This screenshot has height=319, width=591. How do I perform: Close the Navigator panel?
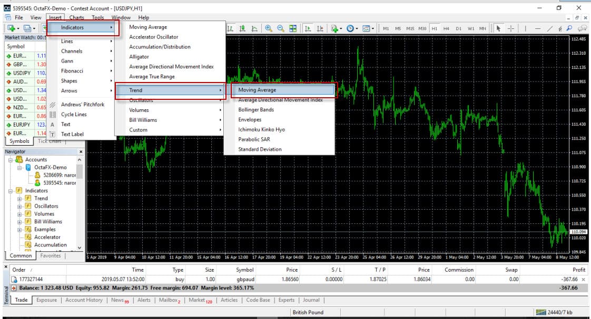pos(80,151)
